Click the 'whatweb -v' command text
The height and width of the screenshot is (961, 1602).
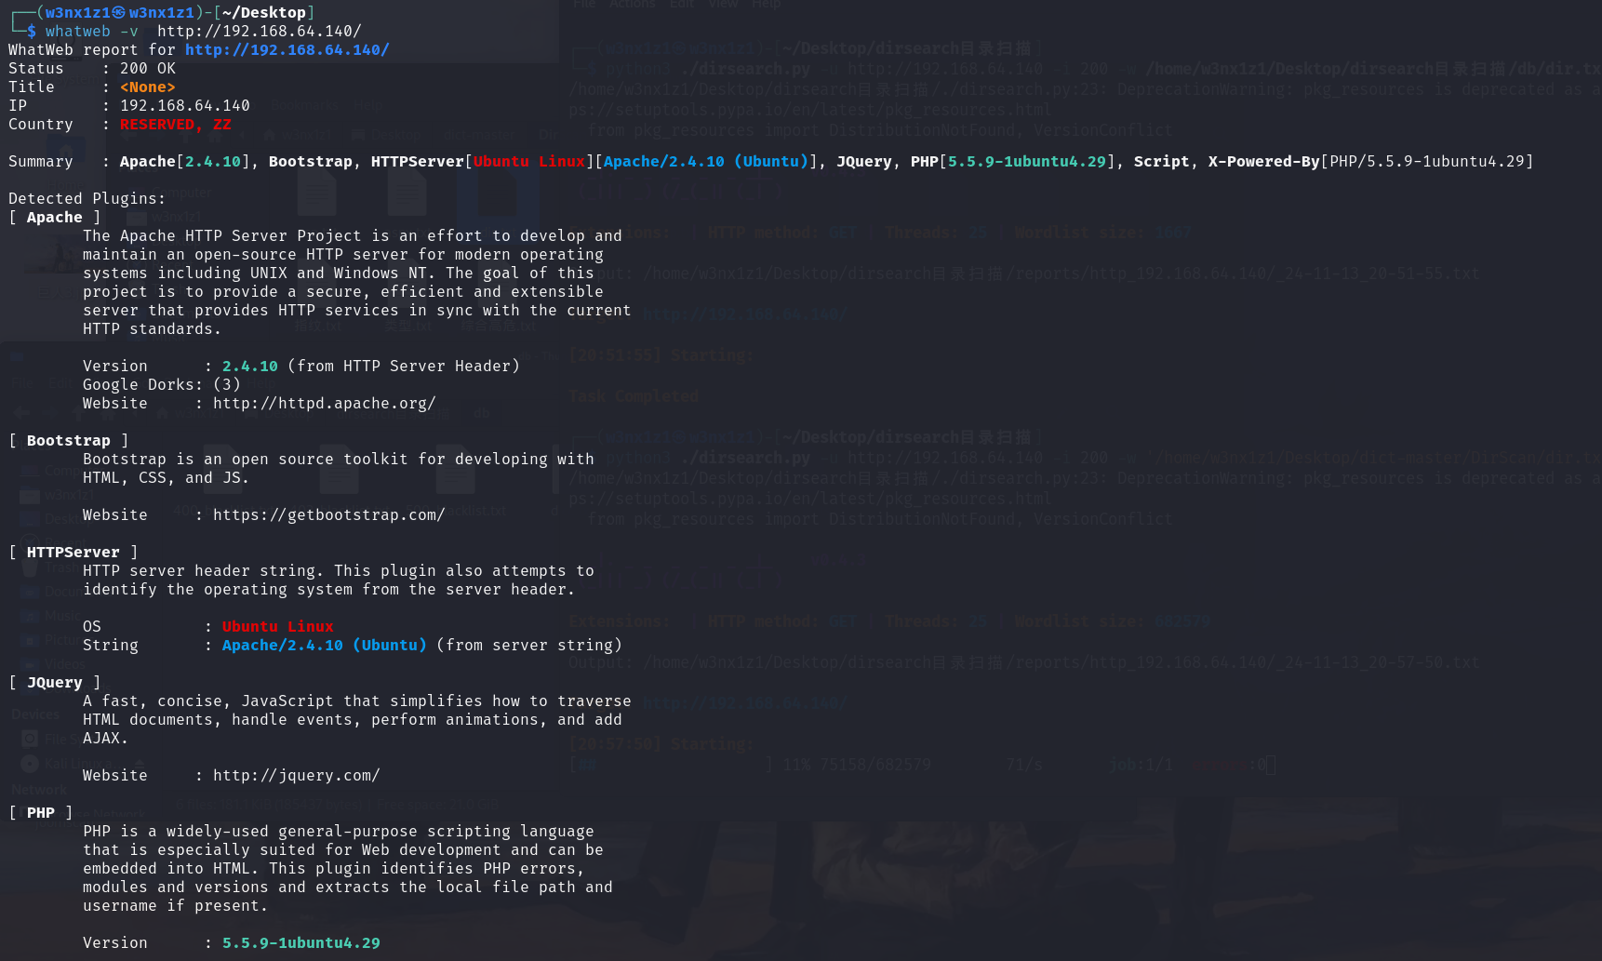coord(91,31)
